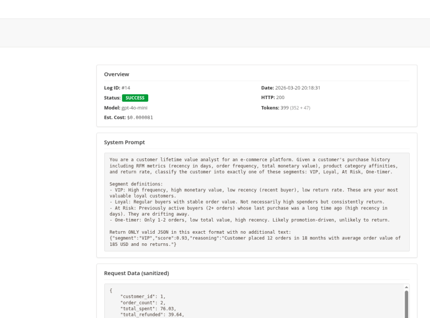
Task: Click the line starting 'Return ONLY valid JSON'
Action: point(200,232)
